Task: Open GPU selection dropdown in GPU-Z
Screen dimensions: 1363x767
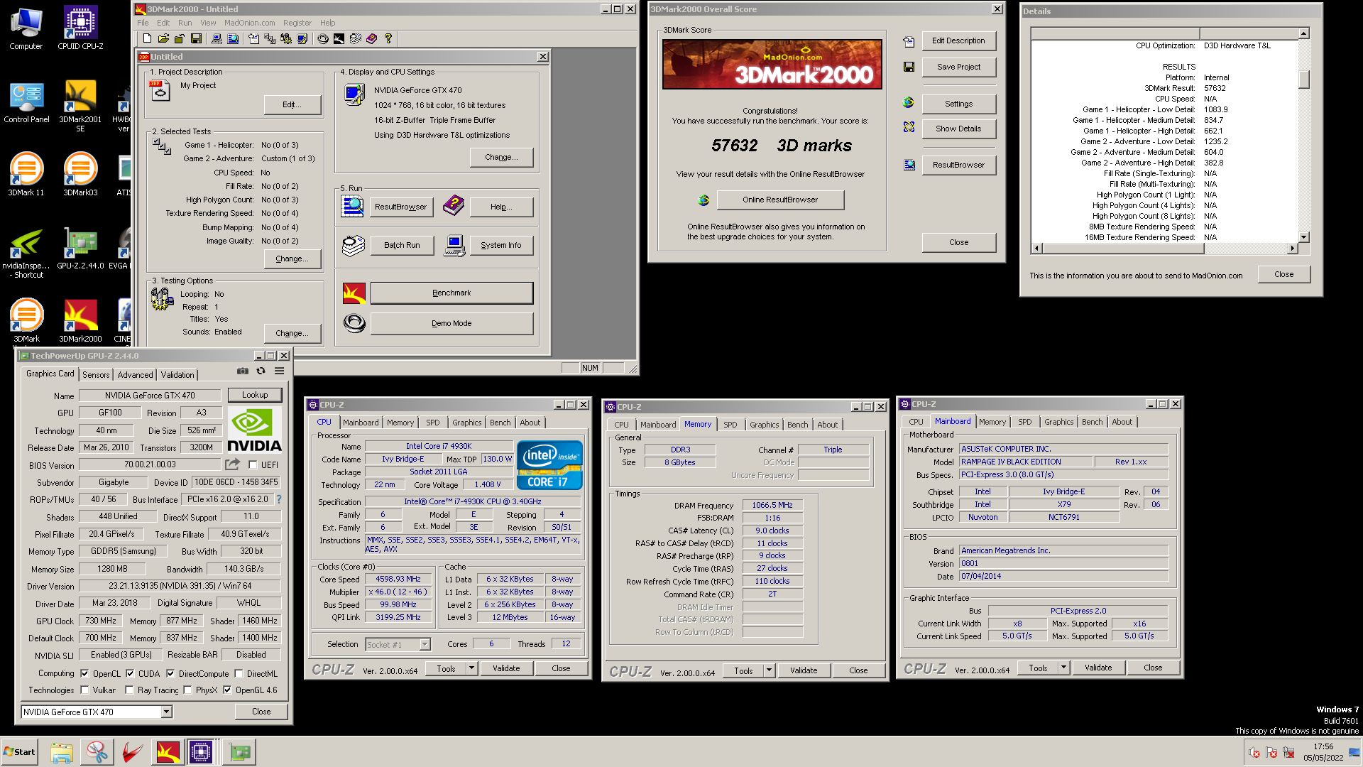Action: (x=166, y=712)
